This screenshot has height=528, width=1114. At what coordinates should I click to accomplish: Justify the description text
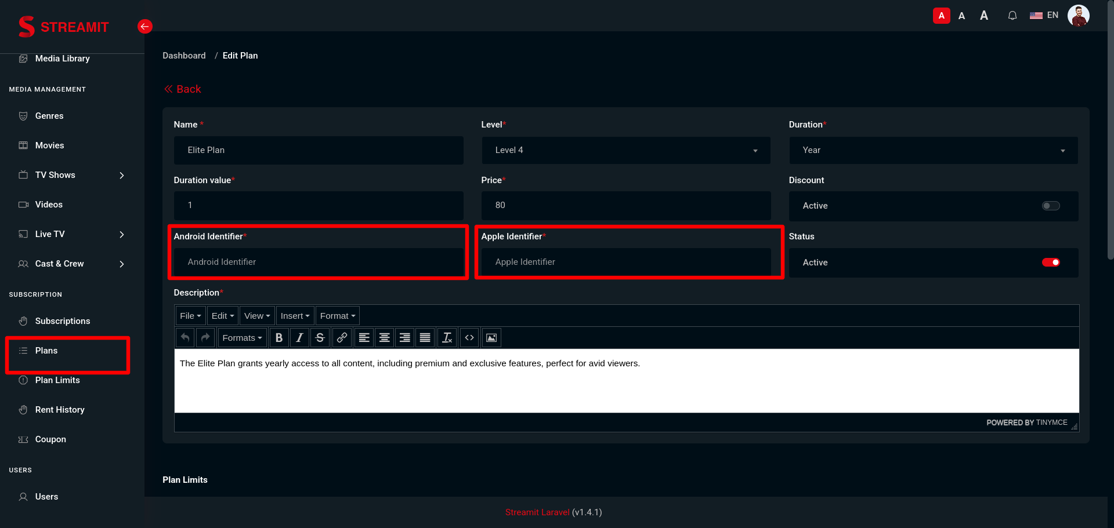[425, 337]
